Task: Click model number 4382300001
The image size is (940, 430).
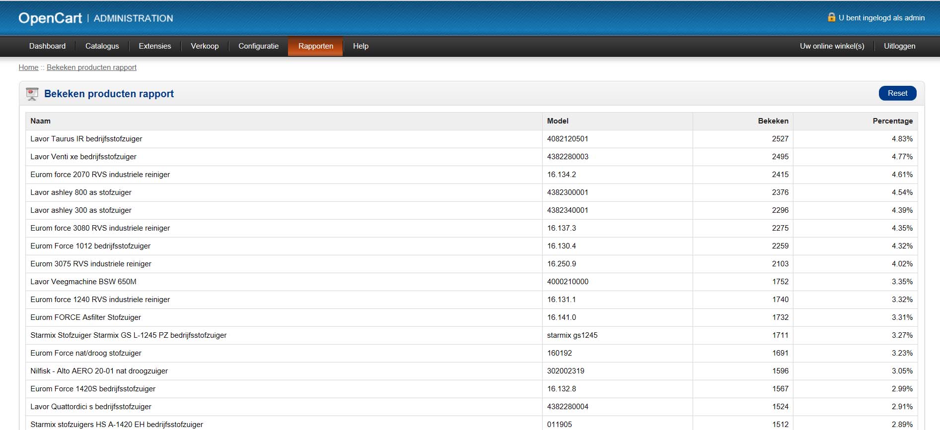Action: coord(568,192)
